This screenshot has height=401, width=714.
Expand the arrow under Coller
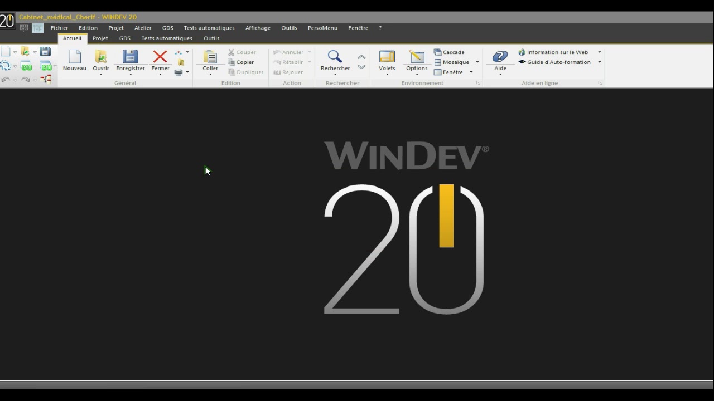210,74
